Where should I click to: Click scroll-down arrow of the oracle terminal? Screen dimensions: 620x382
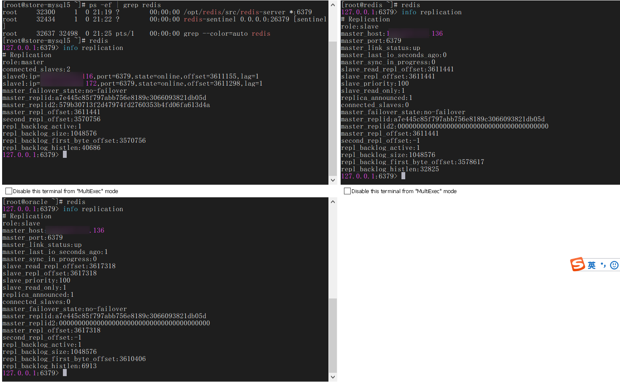(333, 377)
